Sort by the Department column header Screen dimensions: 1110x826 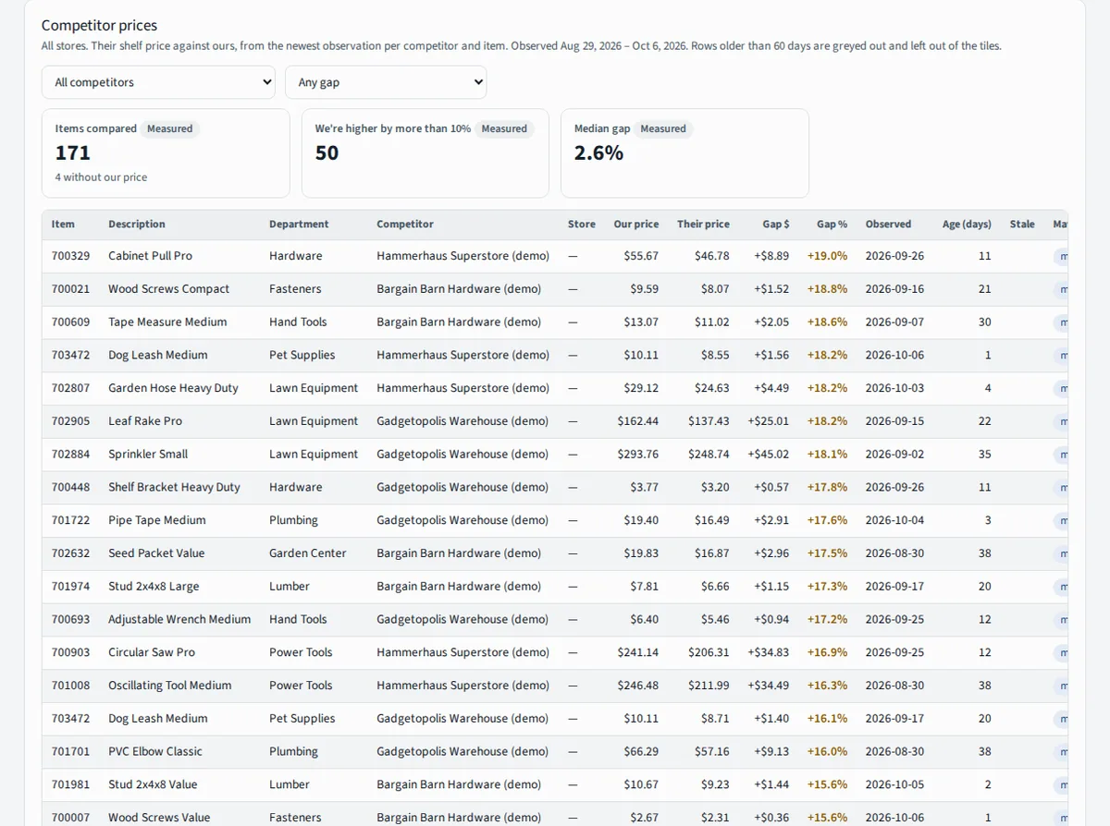pyautogui.click(x=299, y=225)
